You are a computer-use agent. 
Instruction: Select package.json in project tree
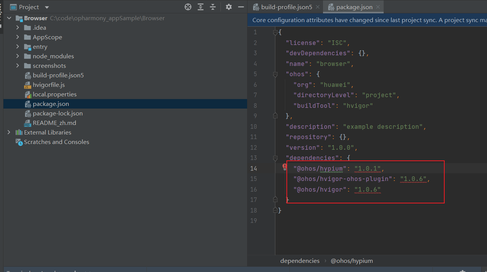[51, 104]
